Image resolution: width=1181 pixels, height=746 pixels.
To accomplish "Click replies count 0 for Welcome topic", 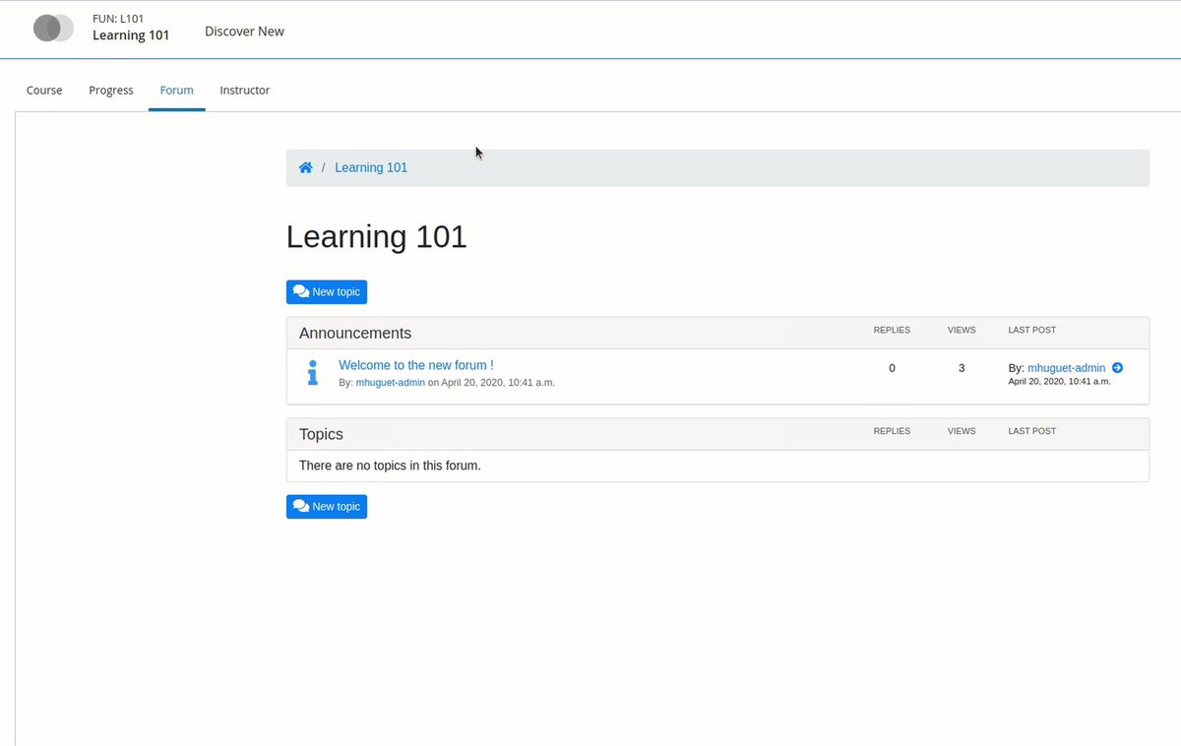I will tap(892, 368).
